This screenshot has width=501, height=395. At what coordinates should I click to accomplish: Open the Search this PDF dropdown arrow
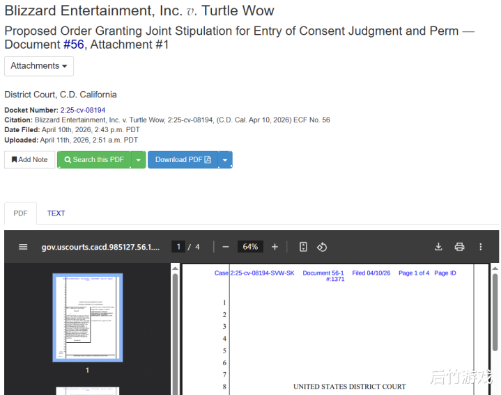point(139,160)
